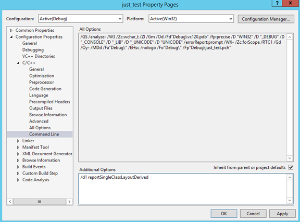Image resolution: width=300 pixels, height=222 pixels.
Task: Expand the Manifest Tool node arrow
Action: coord(18,147)
